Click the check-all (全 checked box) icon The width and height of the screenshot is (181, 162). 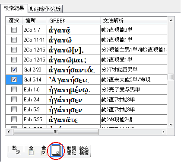pyautogui.click(x=44, y=150)
